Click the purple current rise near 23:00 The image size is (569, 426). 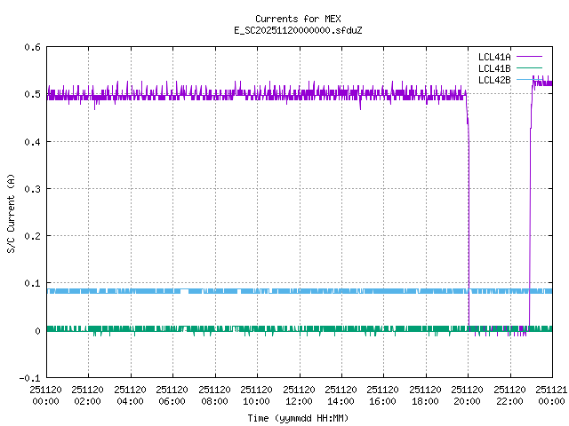(x=530, y=222)
